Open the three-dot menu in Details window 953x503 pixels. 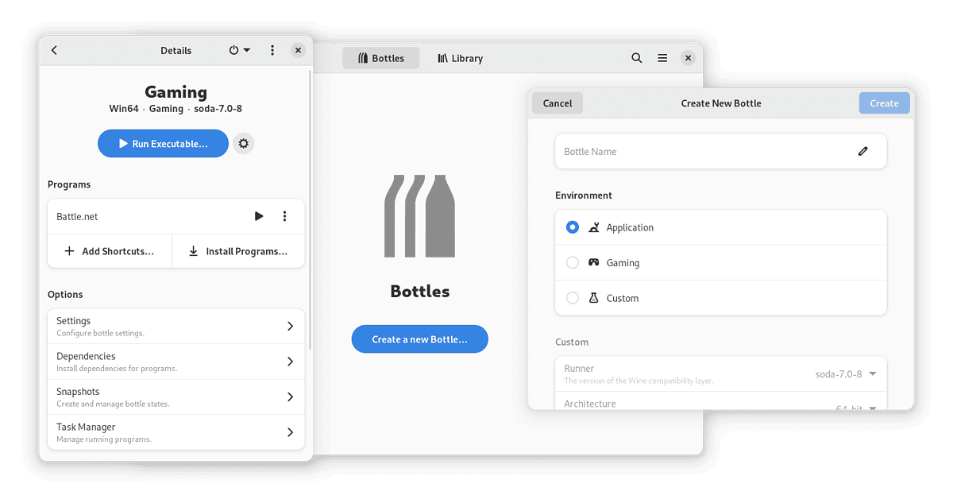(272, 50)
